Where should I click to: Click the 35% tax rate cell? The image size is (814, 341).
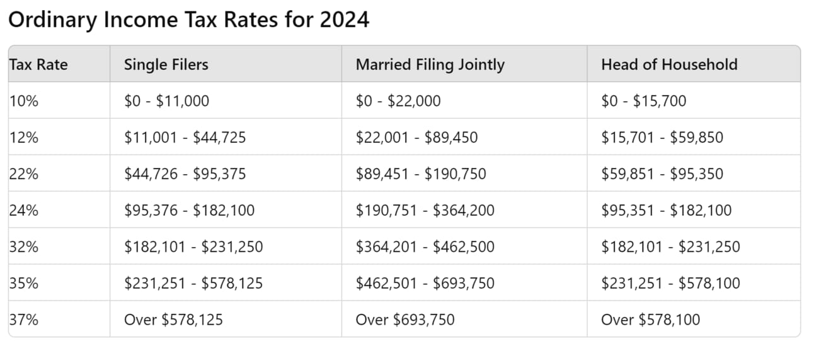click(x=59, y=283)
